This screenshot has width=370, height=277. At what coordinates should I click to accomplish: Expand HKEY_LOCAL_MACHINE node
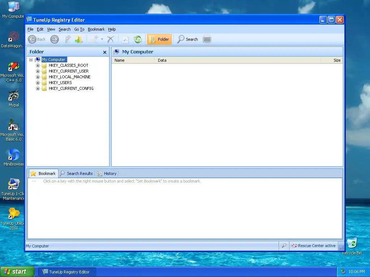[38, 77]
